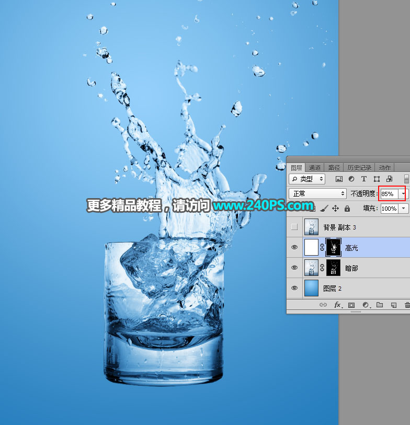Click the 不透明度 opacity label

(x=364, y=193)
